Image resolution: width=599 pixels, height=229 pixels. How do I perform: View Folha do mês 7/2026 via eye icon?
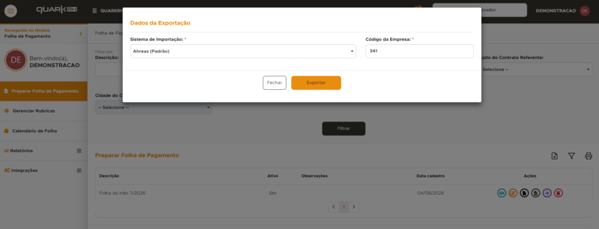[x=501, y=193]
